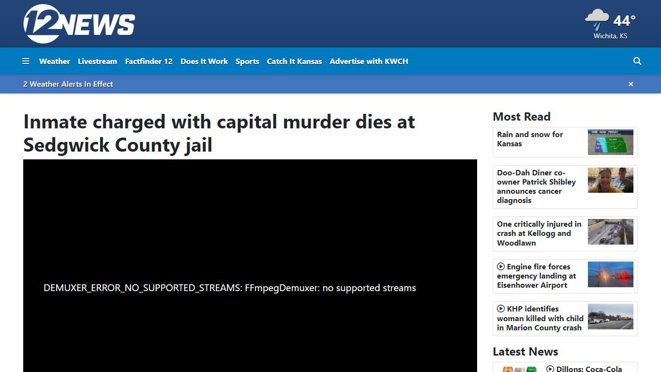Click the article headline about inmate
This screenshot has width=661, height=372.
pos(219,133)
